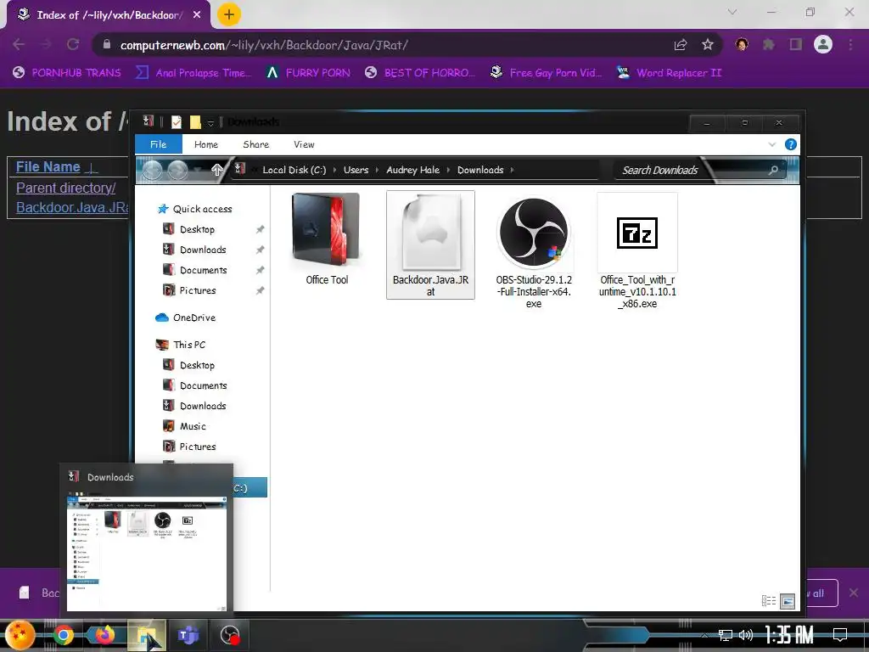Viewport: 869px width, 652px height.
Task: Click new folder icon in Explorer title bar
Action: pyautogui.click(x=195, y=122)
